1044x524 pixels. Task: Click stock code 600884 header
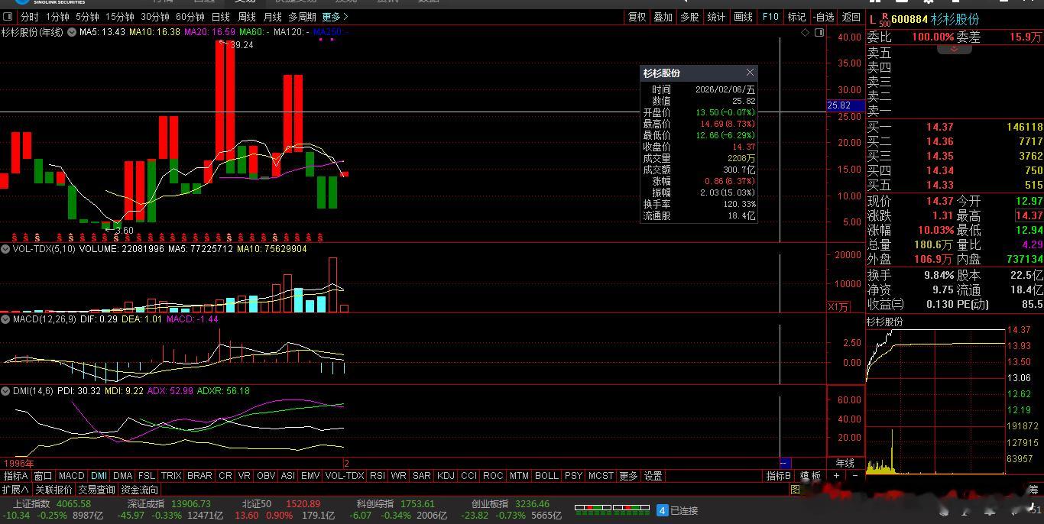pyautogui.click(x=909, y=19)
